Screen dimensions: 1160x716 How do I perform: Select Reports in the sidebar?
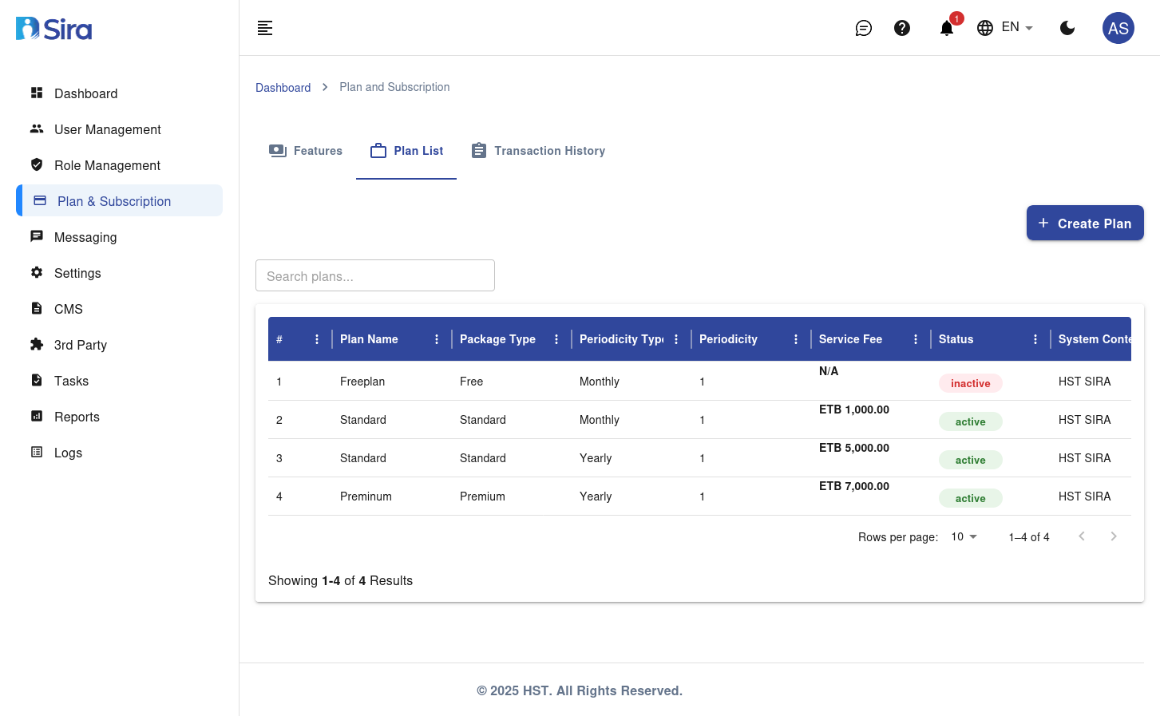[77, 417]
